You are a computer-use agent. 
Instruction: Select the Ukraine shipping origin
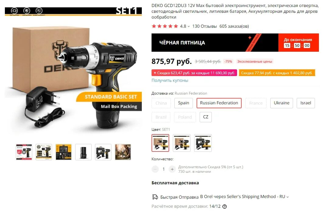[281, 103]
